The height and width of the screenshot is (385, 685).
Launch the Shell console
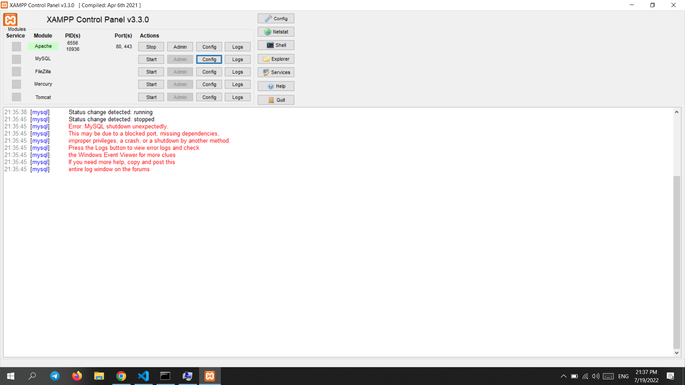point(276,45)
